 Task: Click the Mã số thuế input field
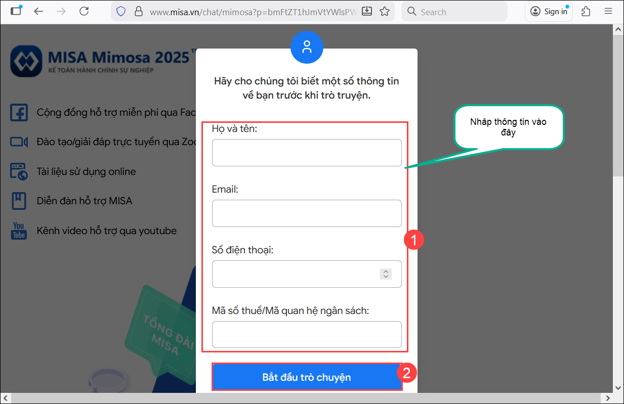(x=307, y=335)
